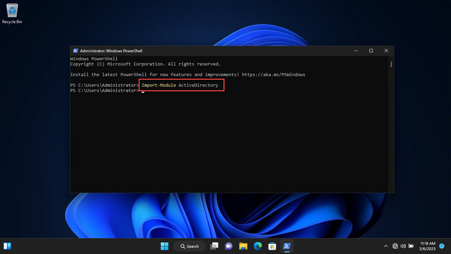Open the notification badge in the tray
Screen dimensions: 451x254
click(442, 246)
